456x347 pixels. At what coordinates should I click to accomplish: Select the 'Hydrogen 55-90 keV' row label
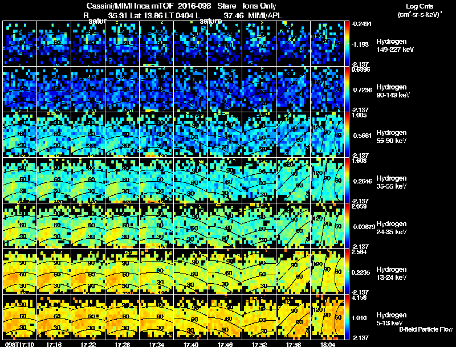[392, 137]
